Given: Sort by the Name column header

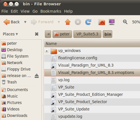Looking at the screenshot, I should [92, 44].
